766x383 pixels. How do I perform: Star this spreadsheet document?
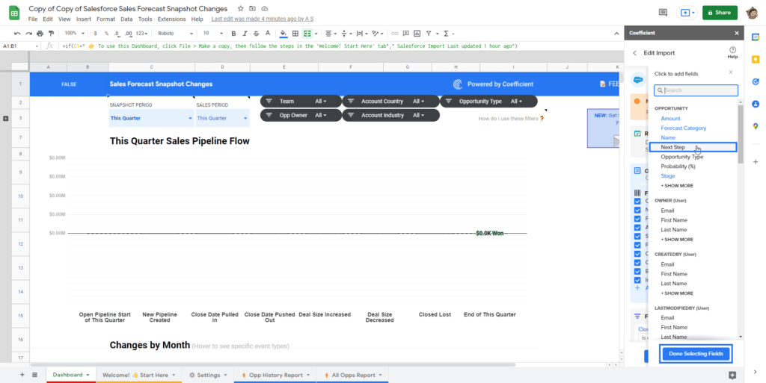(240, 9)
